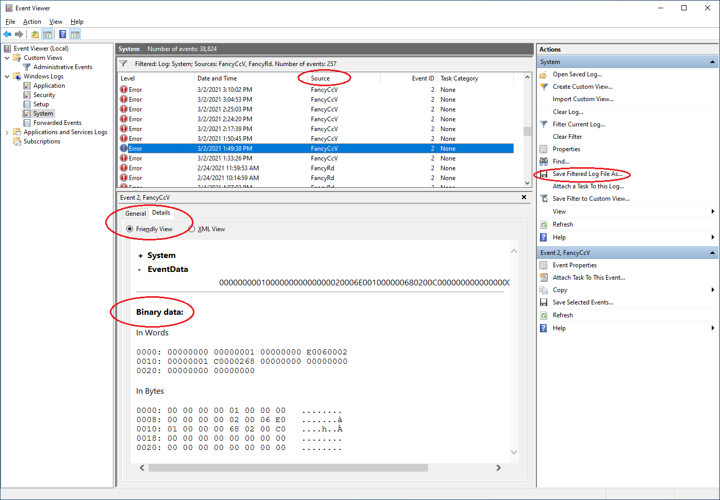720x500 pixels.
Task: Click Import Custom View action
Action: (583, 99)
